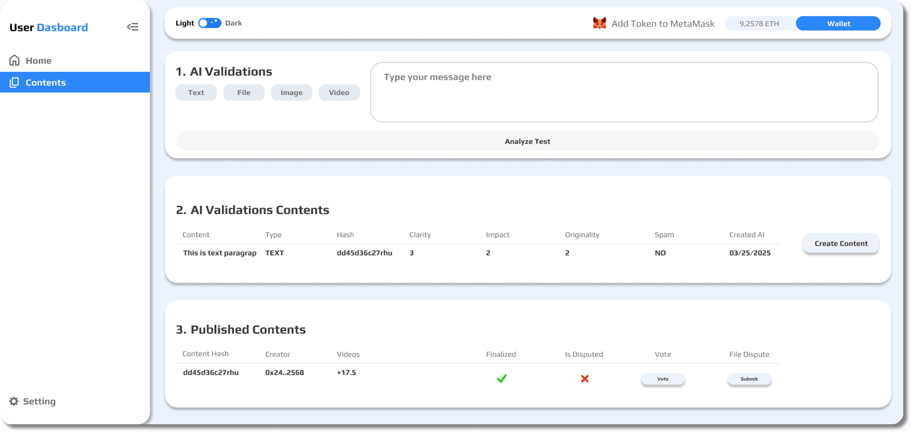911x432 pixels.
Task: Click the Contents pages icon in sidebar
Action: [x=14, y=82]
